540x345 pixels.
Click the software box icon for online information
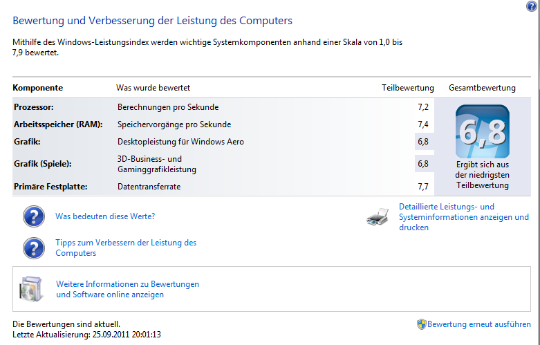point(31,289)
